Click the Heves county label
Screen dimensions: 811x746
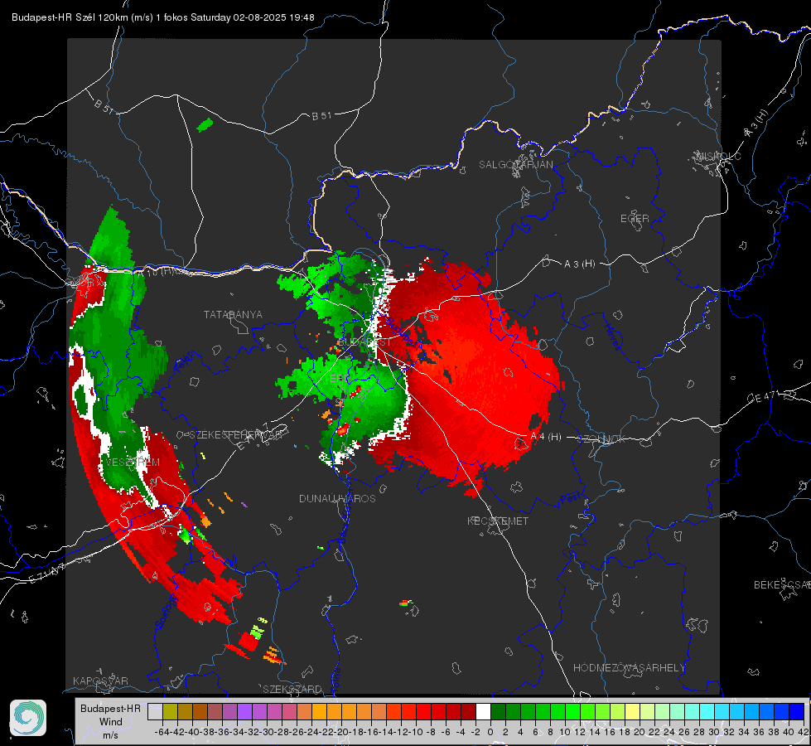click(613, 337)
